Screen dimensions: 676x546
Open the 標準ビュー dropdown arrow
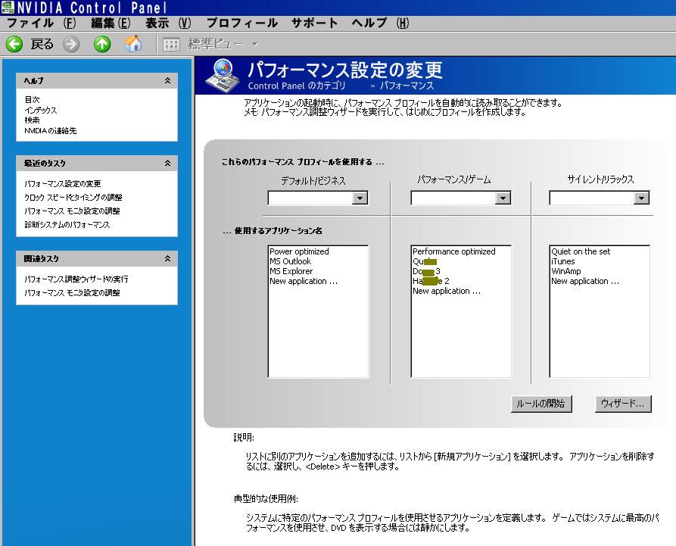pyautogui.click(x=255, y=44)
